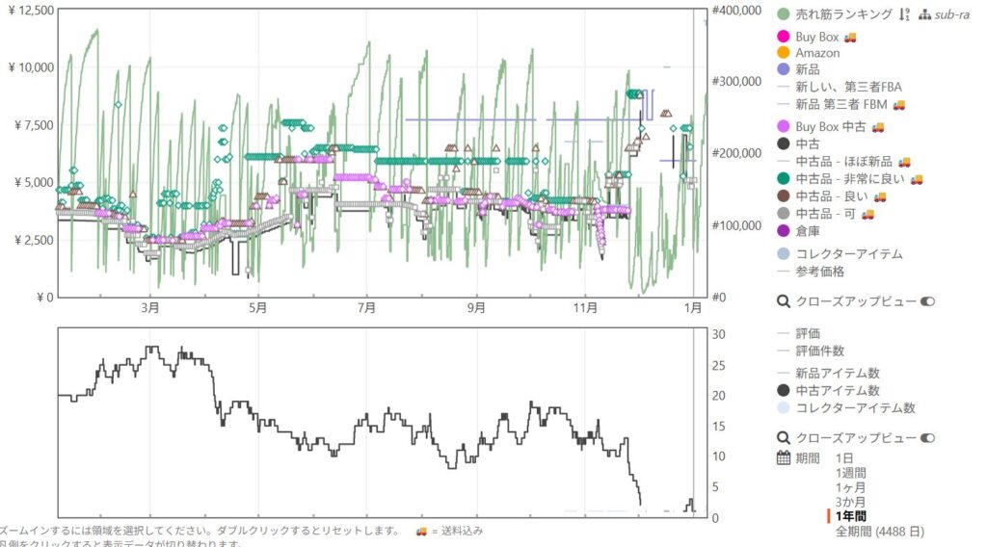Hide the Amazon price series in legend
The width and height of the screenshot is (987, 547).
point(817,53)
